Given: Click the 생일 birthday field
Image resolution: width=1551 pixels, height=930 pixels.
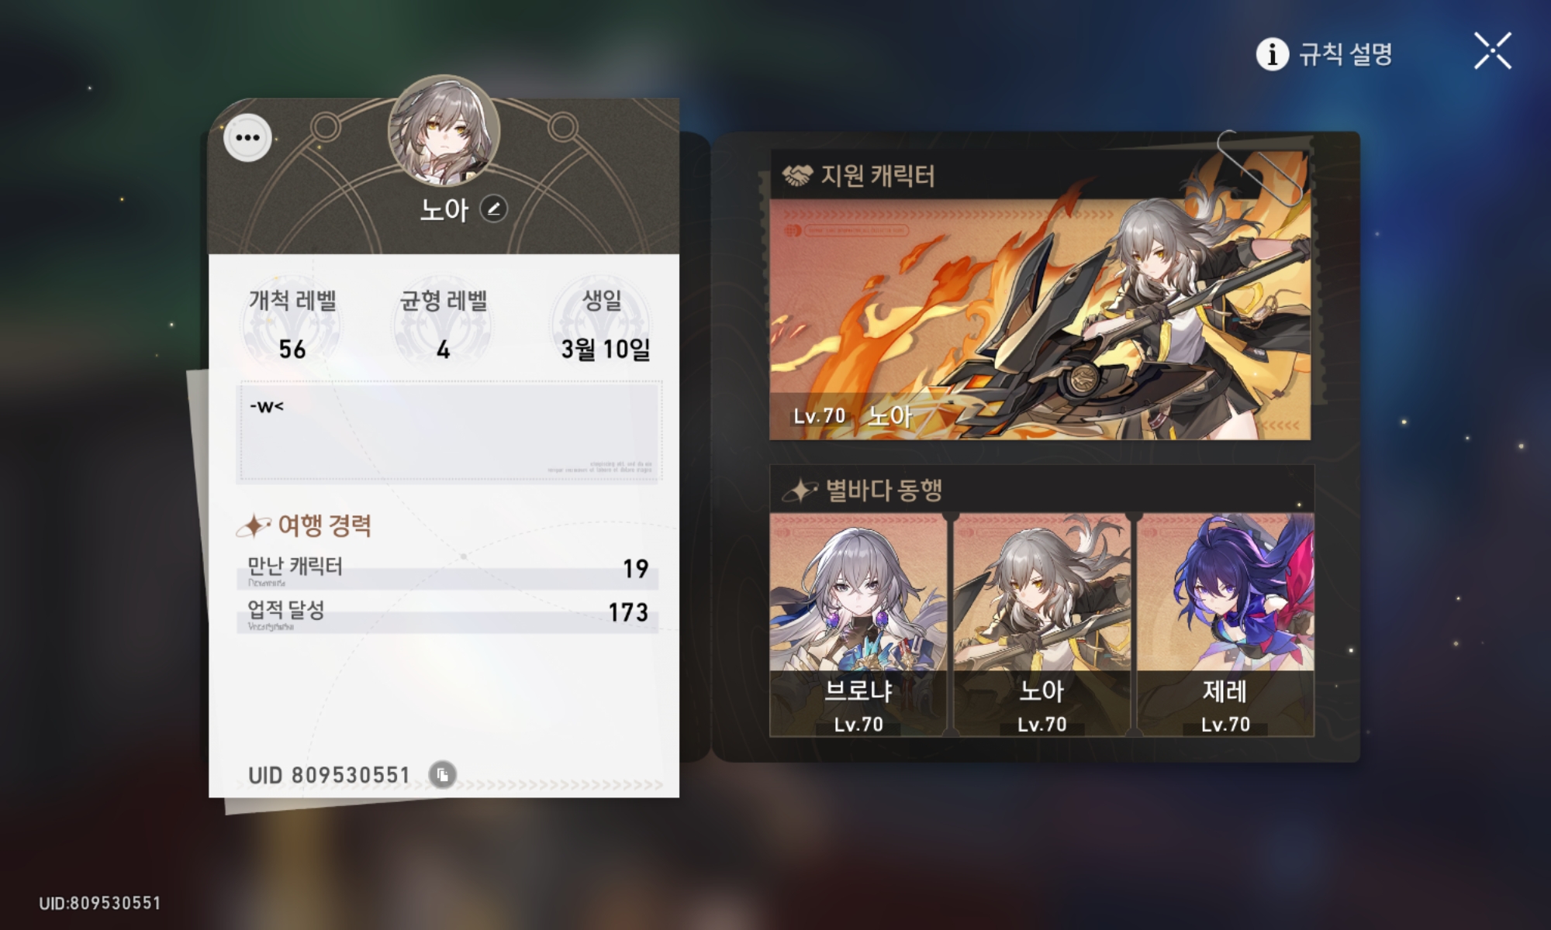Looking at the screenshot, I should click(602, 324).
